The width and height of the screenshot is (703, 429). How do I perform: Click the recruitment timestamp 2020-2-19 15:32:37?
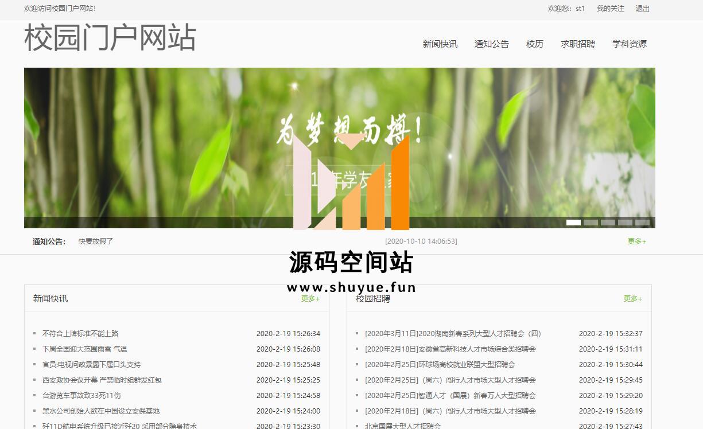coord(611,333)
